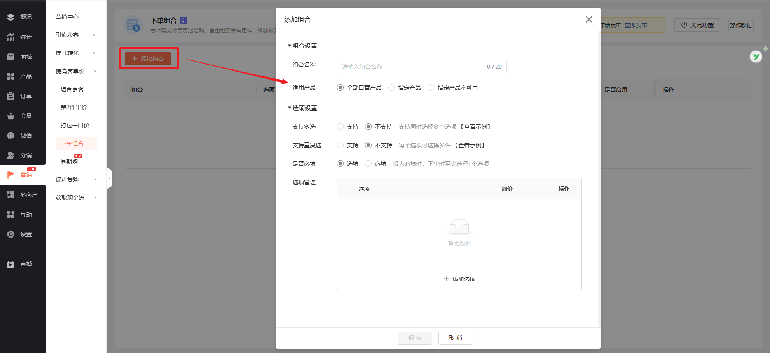
Task: Expand the 促进复购 submenu
Action: click(x=76, y=180)
